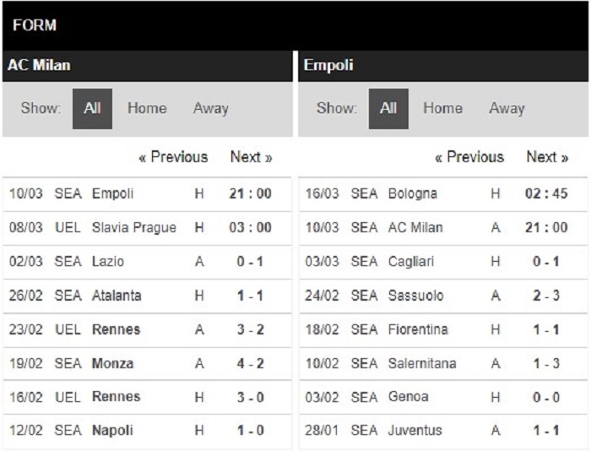Go to Next Empoli fixtures
Screen dimensions: 591x451
pyautogui.click(x=547, y=157)
